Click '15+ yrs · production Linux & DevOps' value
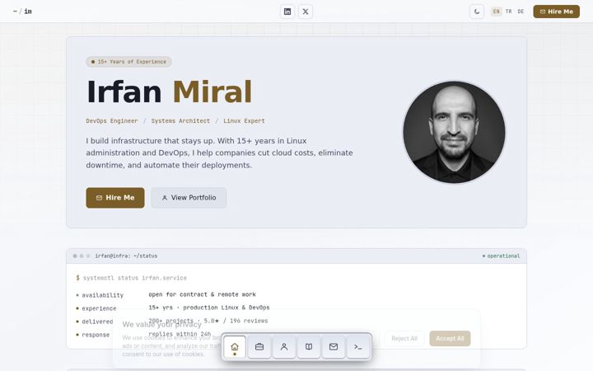The width and height of the screenshot is (593, 371). click(208, 308)
